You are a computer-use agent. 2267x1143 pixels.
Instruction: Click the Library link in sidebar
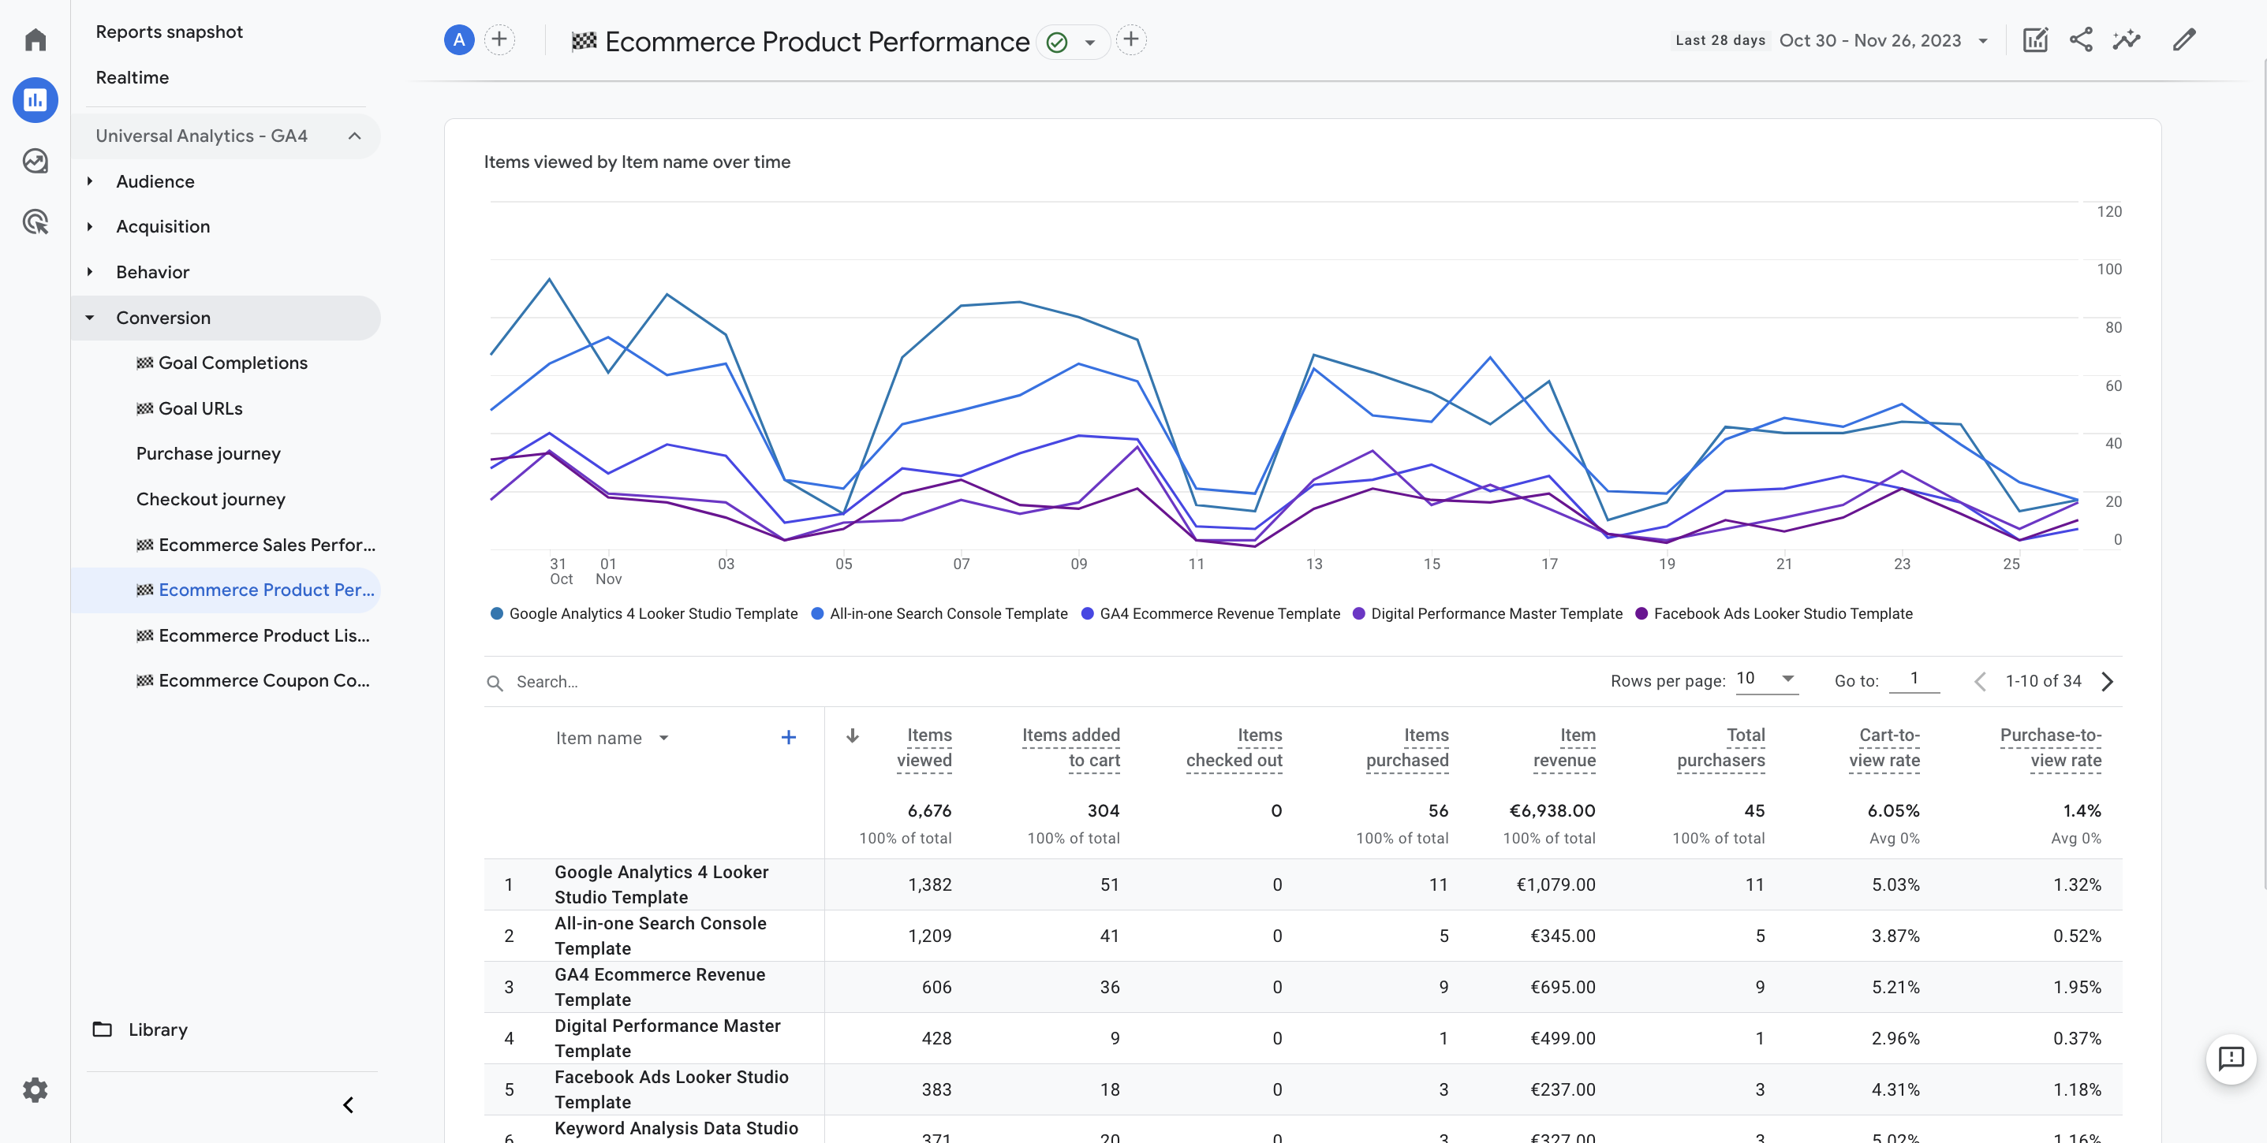click(x=159, y=1029)
